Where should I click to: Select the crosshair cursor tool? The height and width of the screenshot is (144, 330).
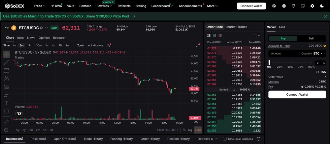[x=7, y=55]
